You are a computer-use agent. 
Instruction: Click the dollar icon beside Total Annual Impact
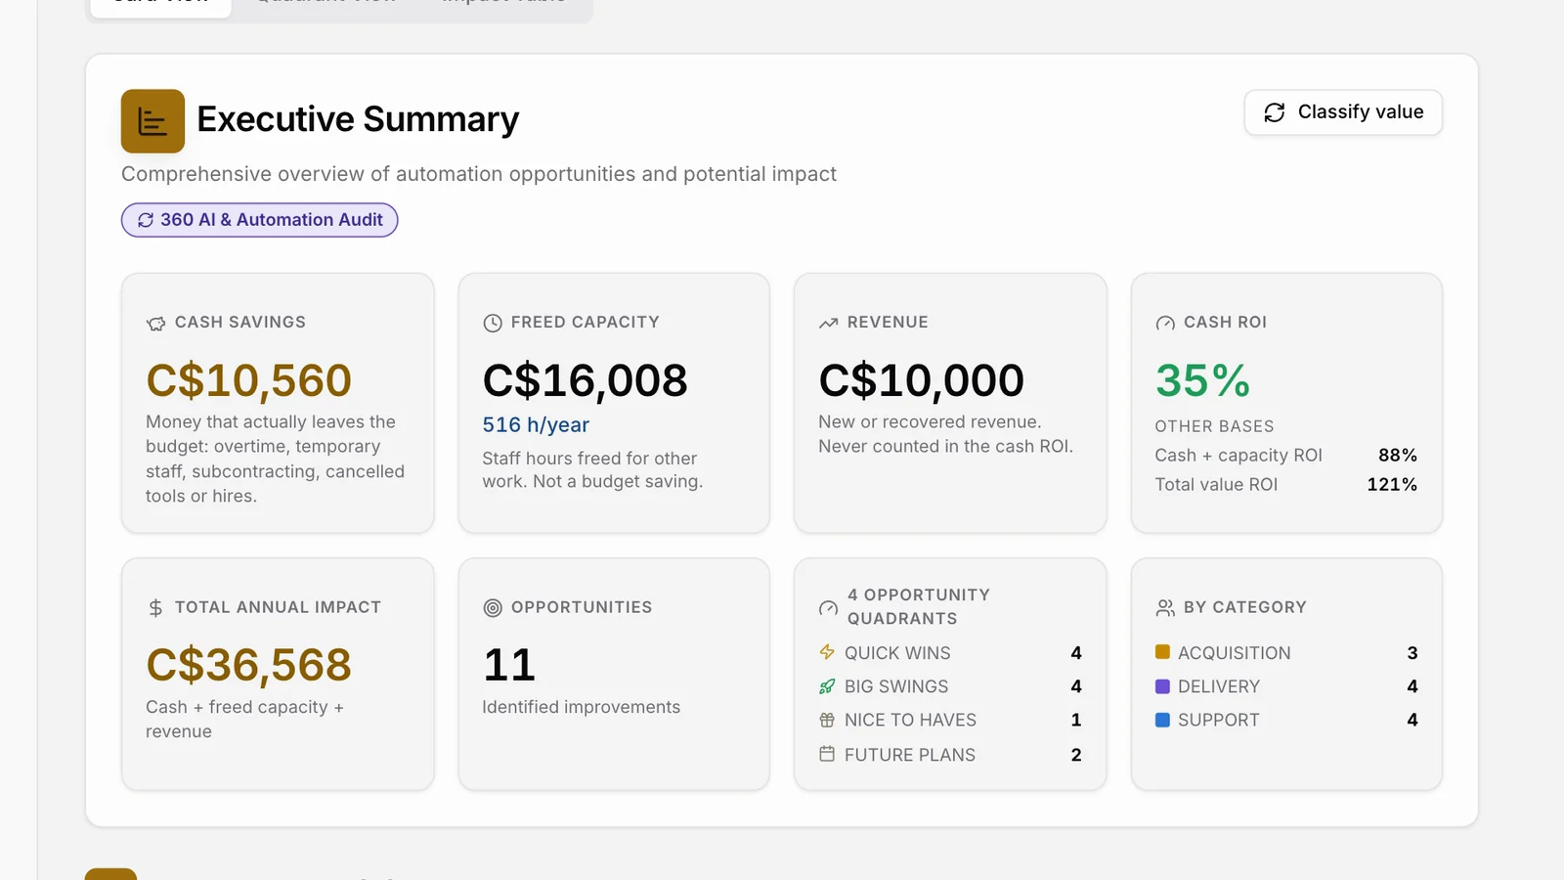(155, 608)
